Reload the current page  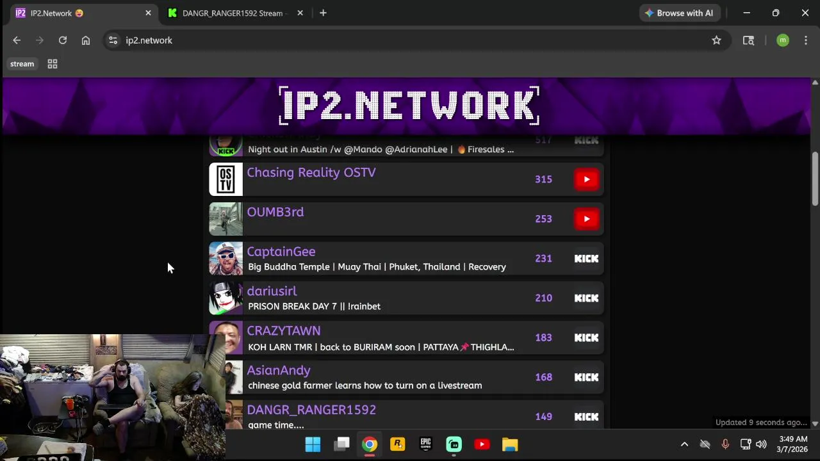63,40
